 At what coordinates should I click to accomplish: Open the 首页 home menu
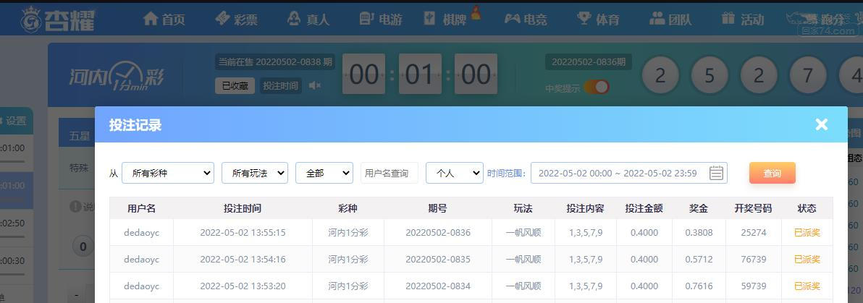(164, 20)
